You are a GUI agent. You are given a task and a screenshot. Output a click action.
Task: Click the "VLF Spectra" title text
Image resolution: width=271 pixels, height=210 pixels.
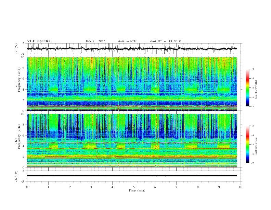pos(39,41)
